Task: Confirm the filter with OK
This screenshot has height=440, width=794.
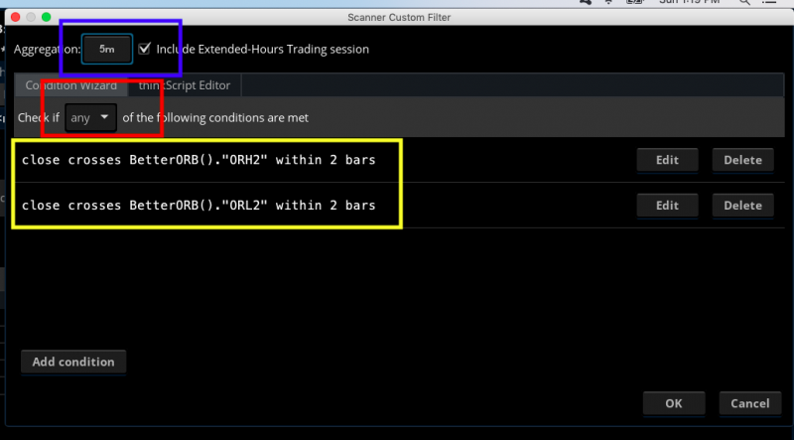Action: click(674, 403)
